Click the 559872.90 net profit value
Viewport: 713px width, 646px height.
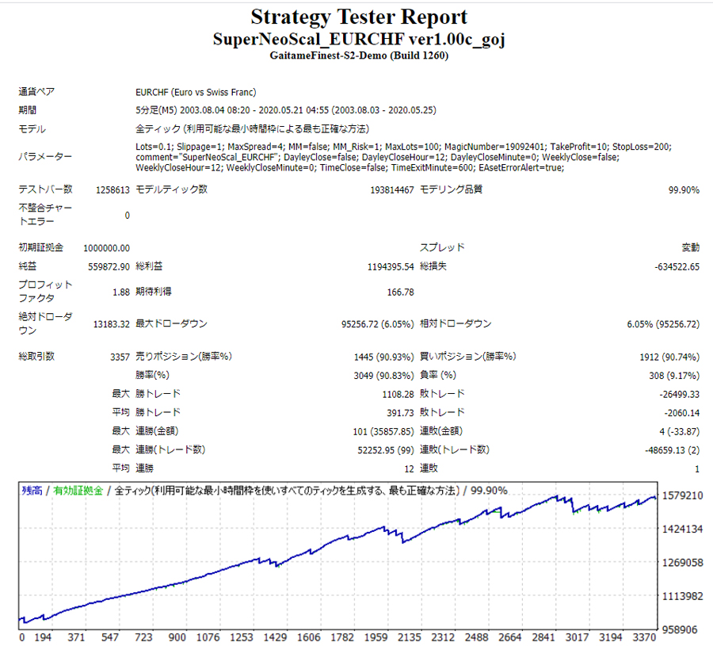pos(109,266)
